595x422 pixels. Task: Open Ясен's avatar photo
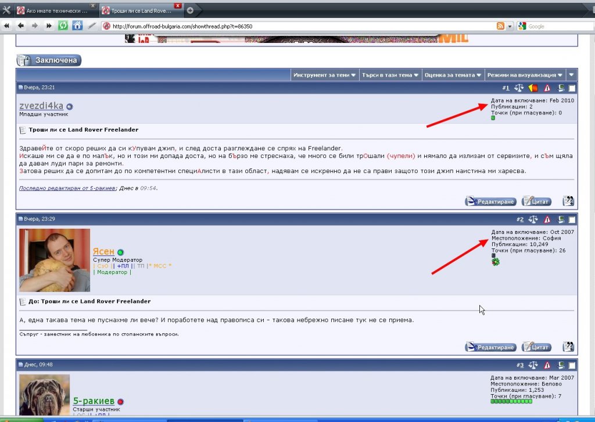click(55, 260)
